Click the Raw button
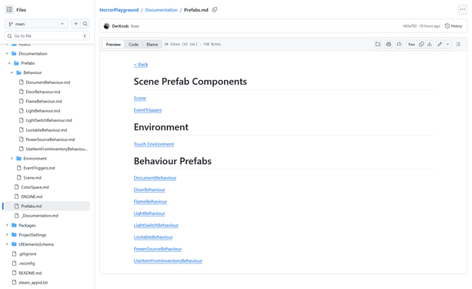 411,44
